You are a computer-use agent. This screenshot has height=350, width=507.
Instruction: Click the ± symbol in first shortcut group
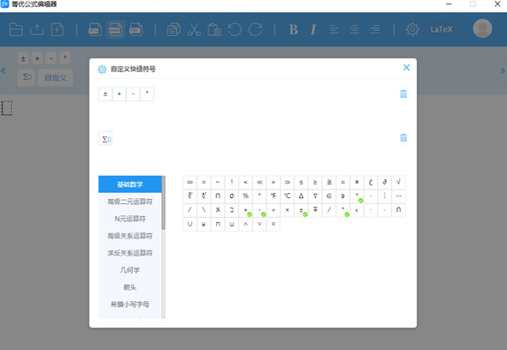pyautogui.click(x=106, y=94)
